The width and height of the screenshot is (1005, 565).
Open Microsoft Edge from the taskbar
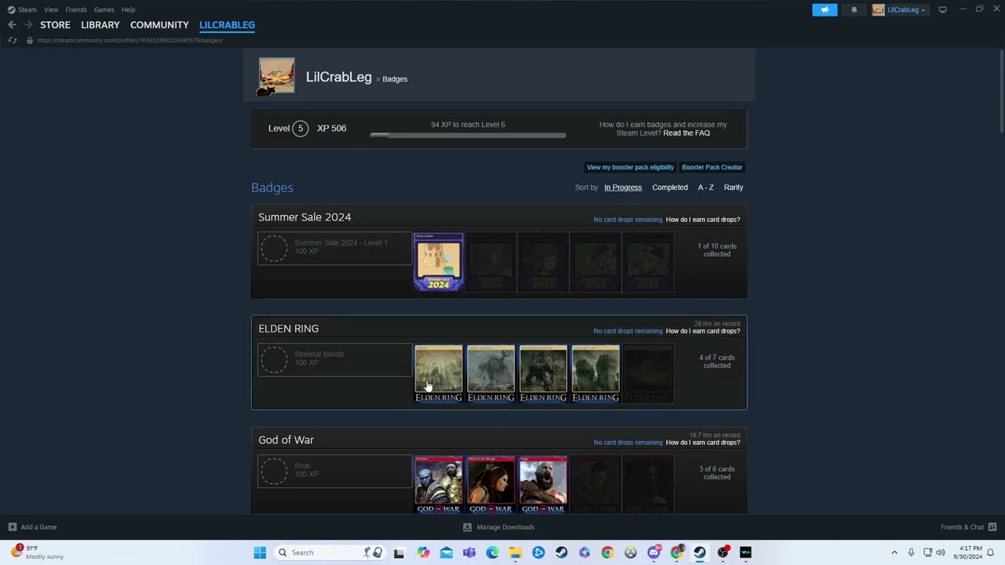pos(492,552)
